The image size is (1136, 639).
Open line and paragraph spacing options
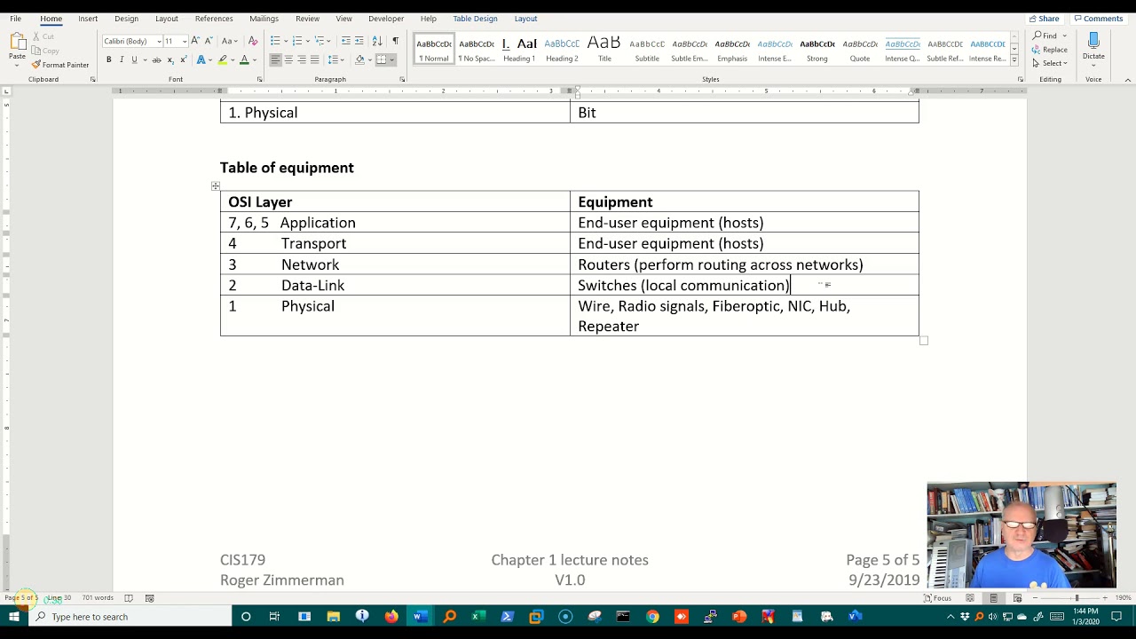click(x=334, y=59)
